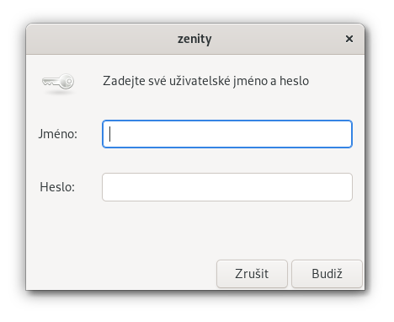The image size is (394, 322).
Task: Click the empty titlebar area left of 'zenity'
Action: click(101, 39)
